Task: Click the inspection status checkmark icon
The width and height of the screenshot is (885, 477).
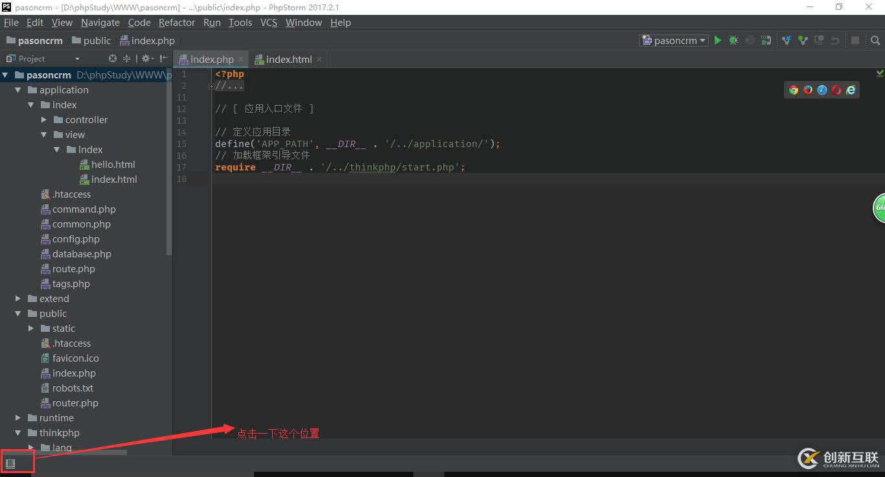Action: point(880,74)
